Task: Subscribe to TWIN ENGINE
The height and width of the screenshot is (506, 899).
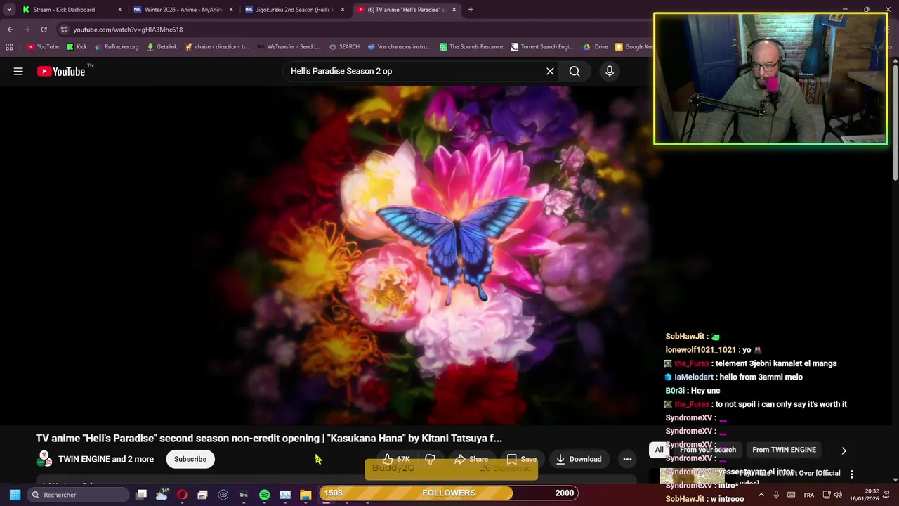Action: click(190, 459)
